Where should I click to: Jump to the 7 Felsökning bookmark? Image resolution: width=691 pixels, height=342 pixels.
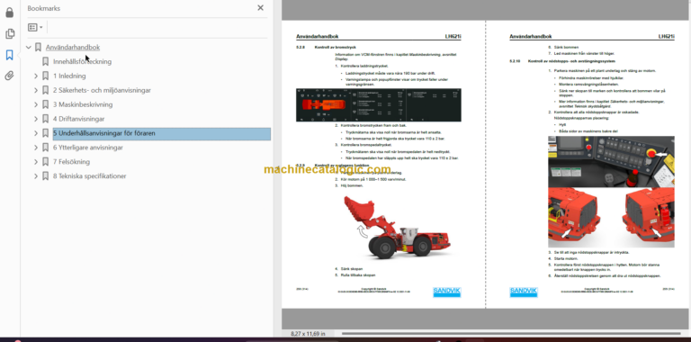71,162
